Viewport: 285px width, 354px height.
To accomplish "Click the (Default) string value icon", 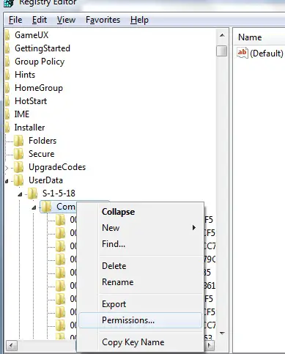I will [x=243, y=53].
